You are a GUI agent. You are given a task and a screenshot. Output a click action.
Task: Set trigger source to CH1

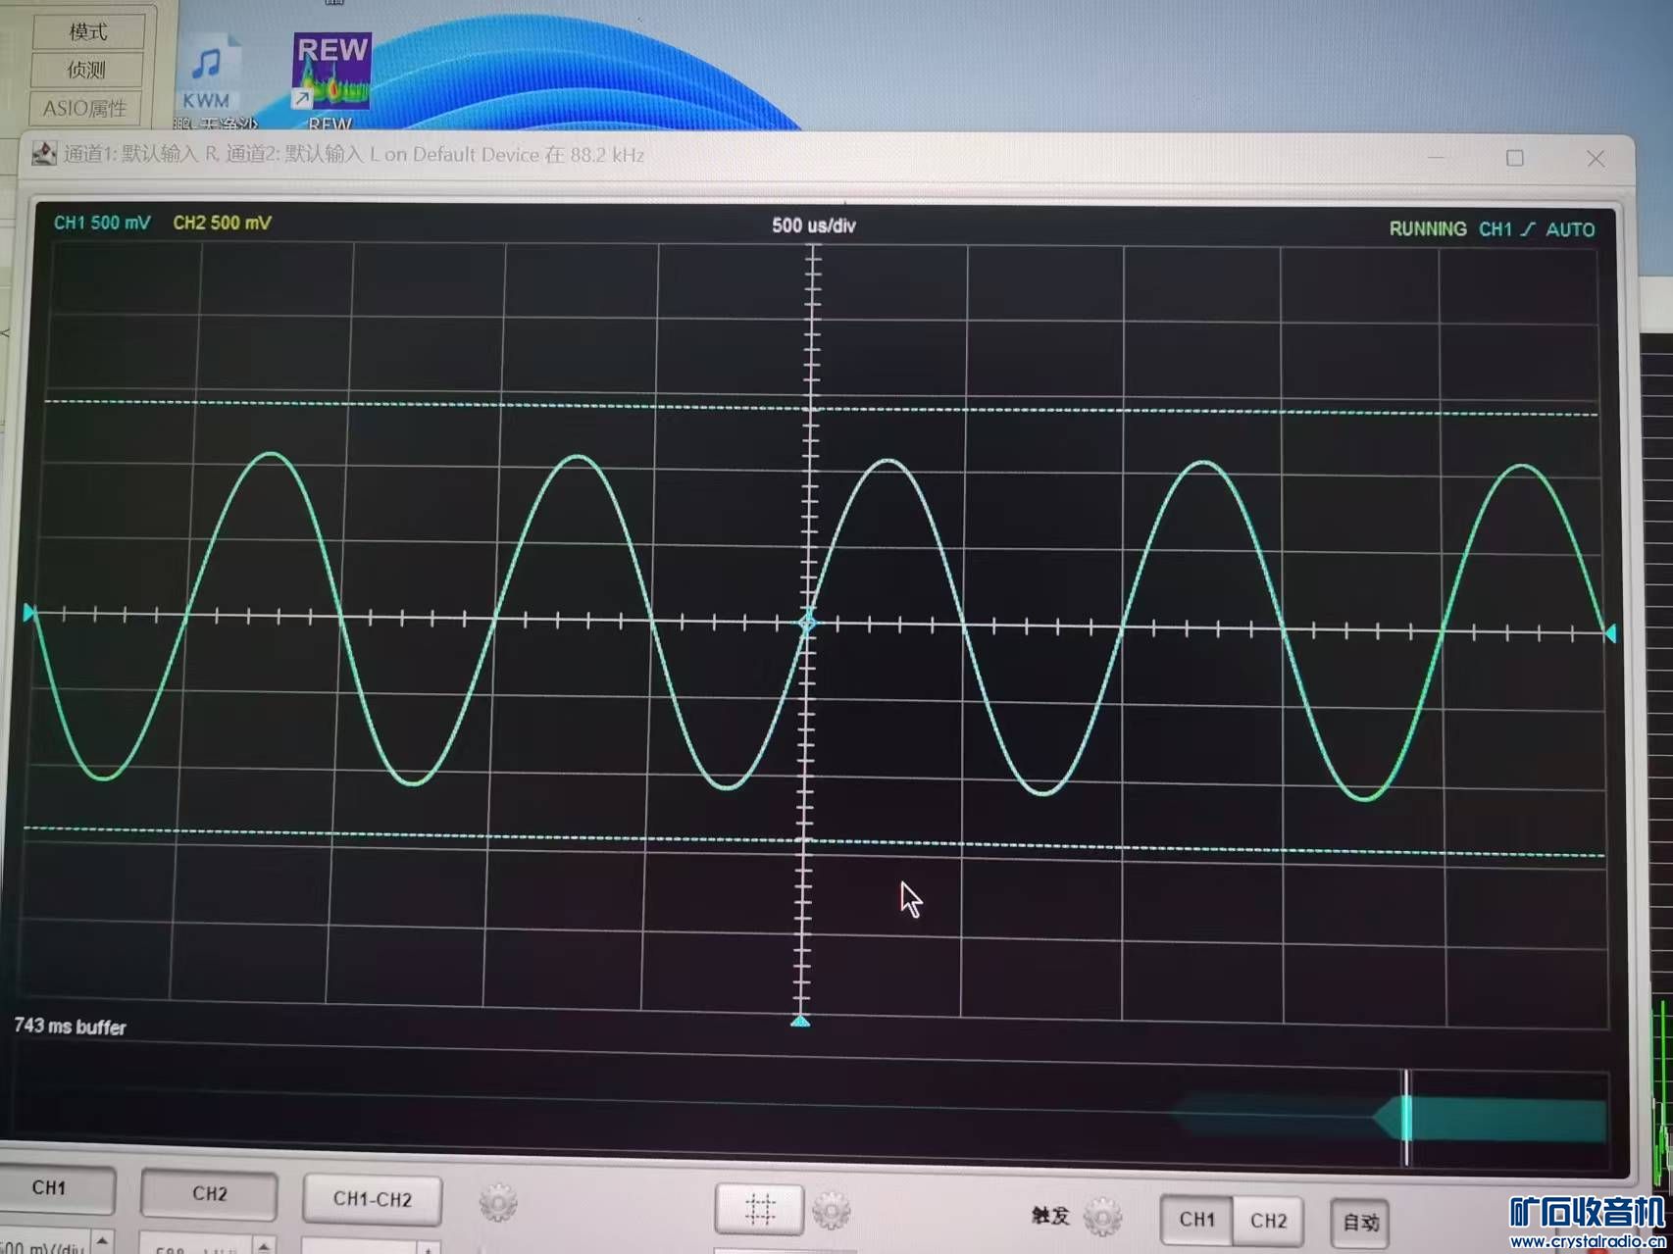click(x=1196, y=1220)
